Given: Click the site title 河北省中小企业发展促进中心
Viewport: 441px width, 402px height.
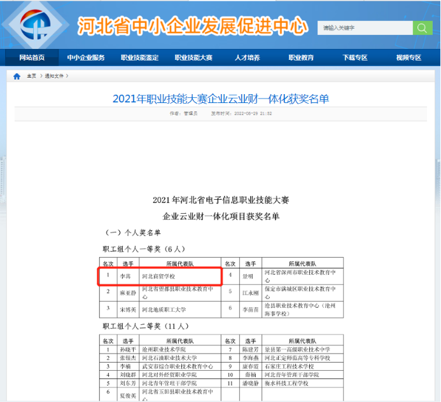Looking at the screenshot, I should (x=193, y=26).
